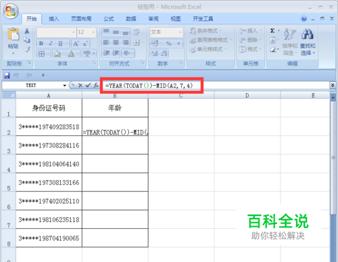Align text left

click(106, 43)
